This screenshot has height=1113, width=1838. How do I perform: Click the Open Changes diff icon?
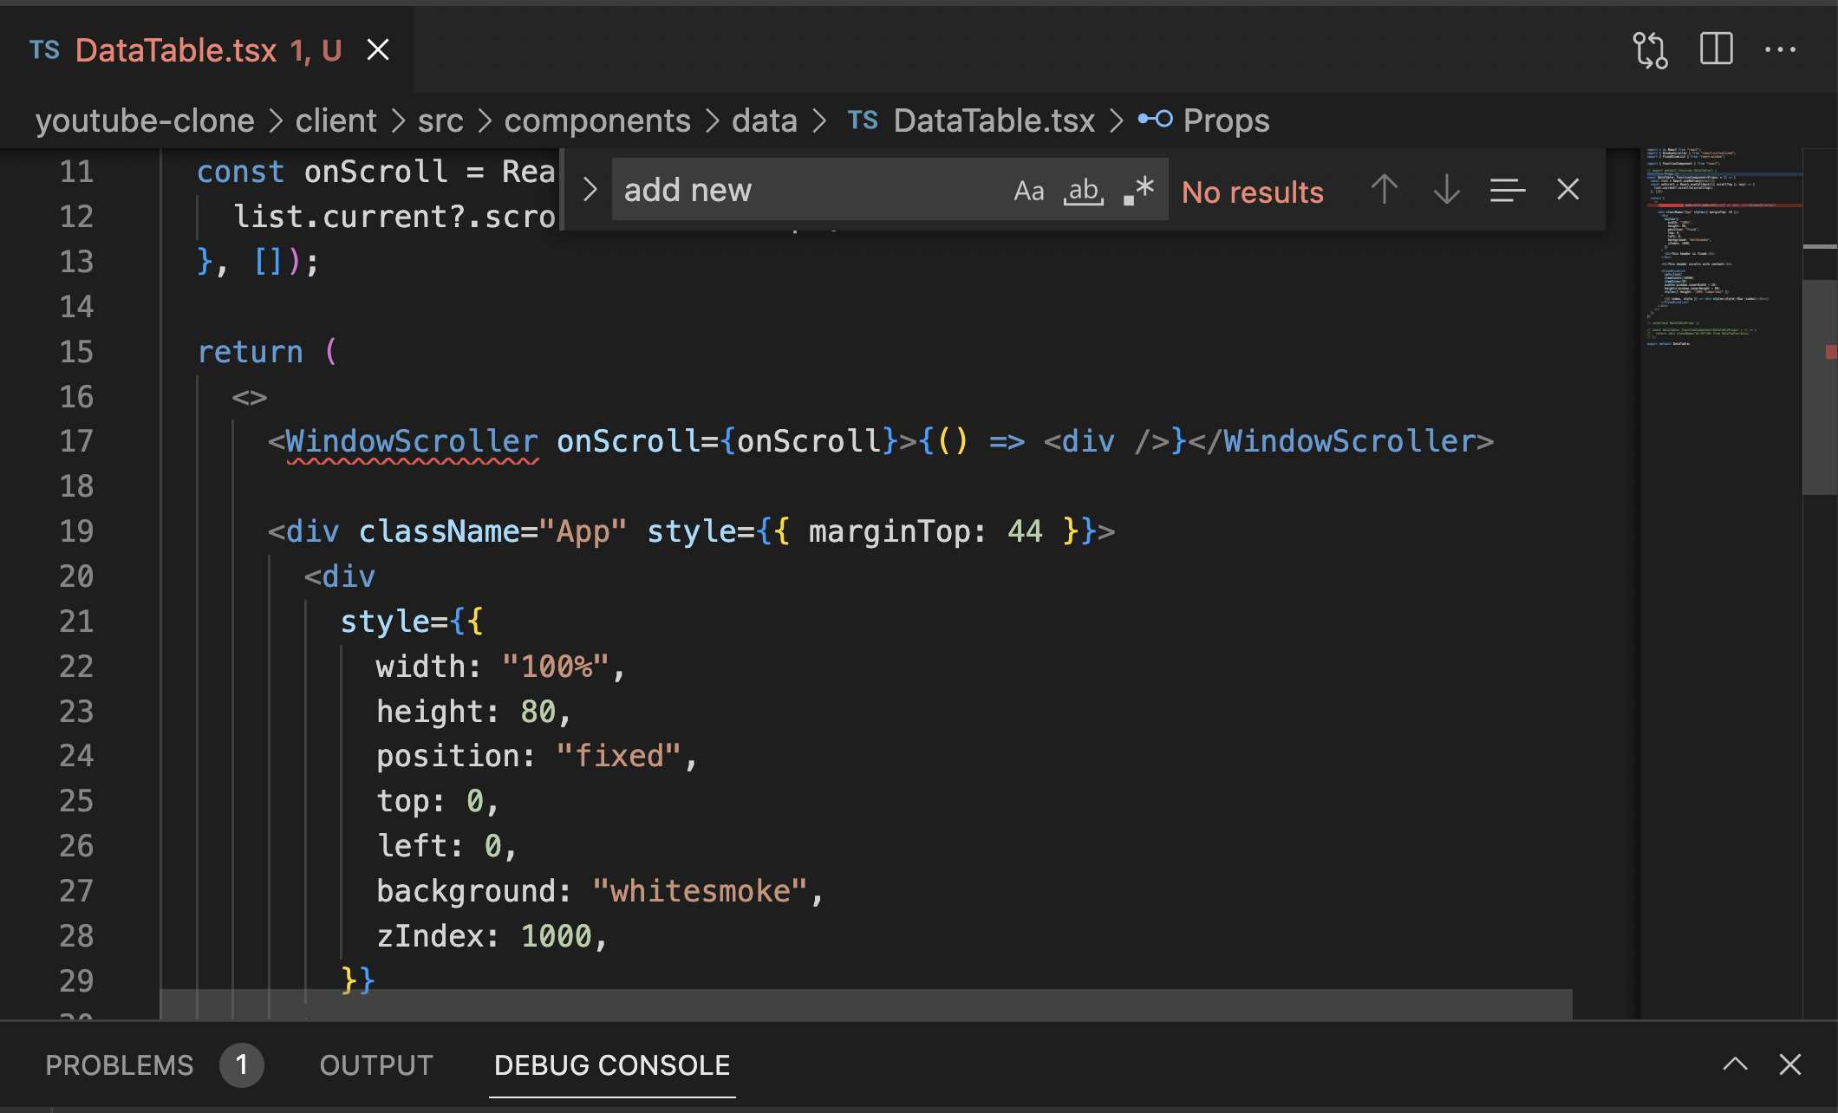1649,49
